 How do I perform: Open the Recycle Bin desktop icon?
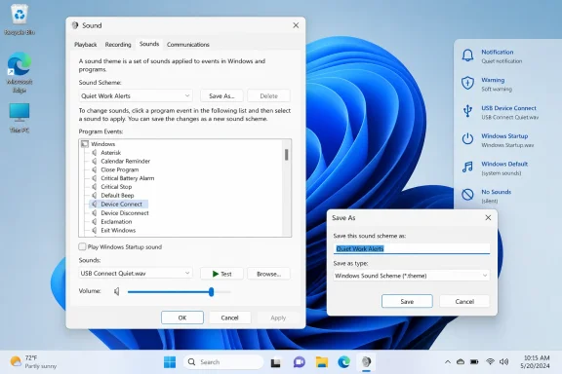pos(20,19)
